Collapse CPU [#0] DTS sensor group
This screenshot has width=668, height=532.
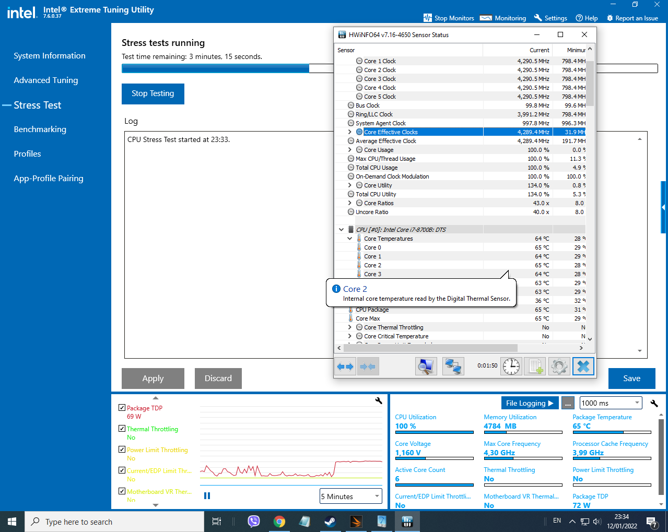click(x=342, y=230)
